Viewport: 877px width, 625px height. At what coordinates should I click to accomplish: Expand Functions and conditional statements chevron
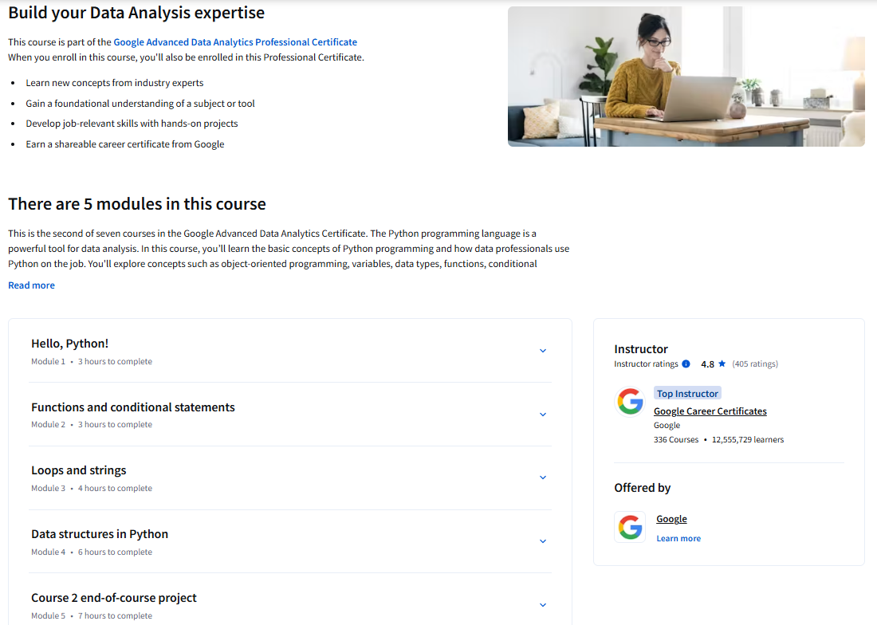542,415
